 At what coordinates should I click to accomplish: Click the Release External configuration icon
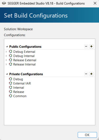point(11,60)
